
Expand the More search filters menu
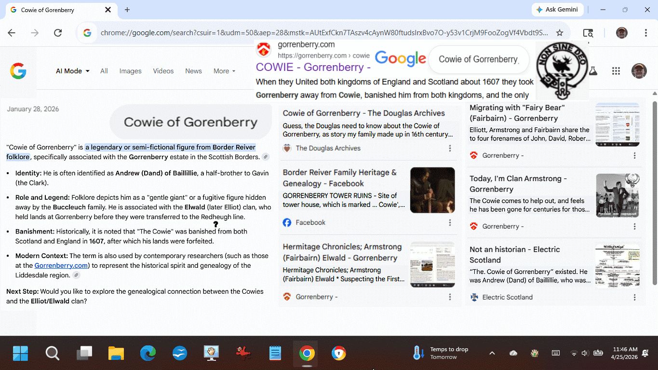tap(224, 71)
